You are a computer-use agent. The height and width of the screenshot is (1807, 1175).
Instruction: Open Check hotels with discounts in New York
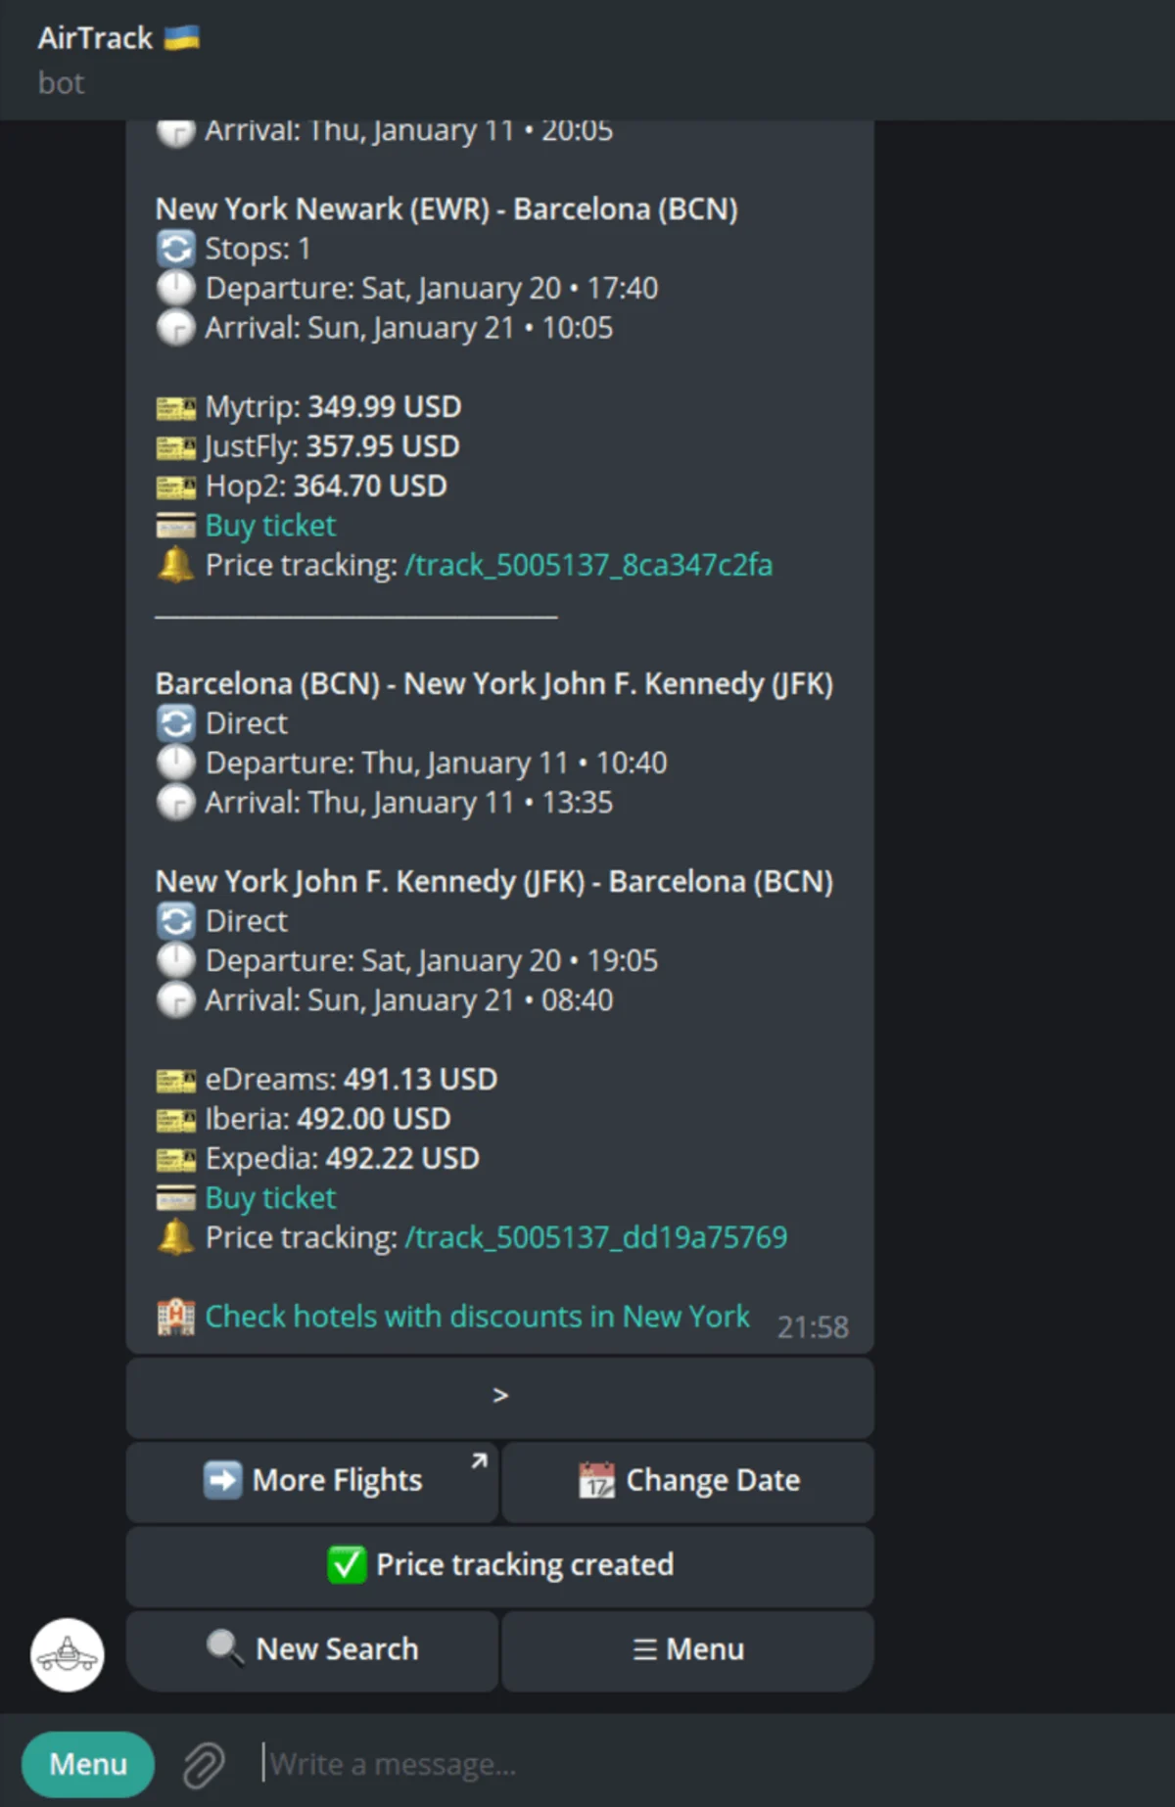(x=477, y=1317)
